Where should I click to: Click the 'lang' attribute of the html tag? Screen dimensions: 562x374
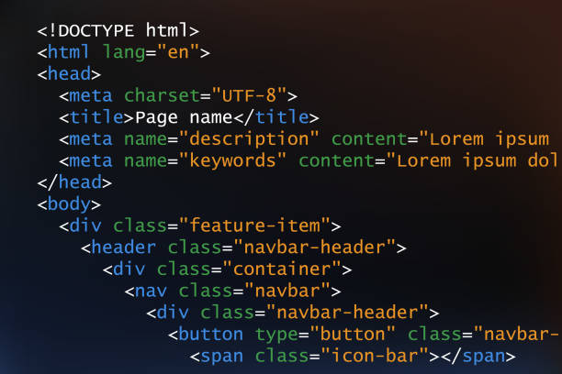[x=124, y=52]
